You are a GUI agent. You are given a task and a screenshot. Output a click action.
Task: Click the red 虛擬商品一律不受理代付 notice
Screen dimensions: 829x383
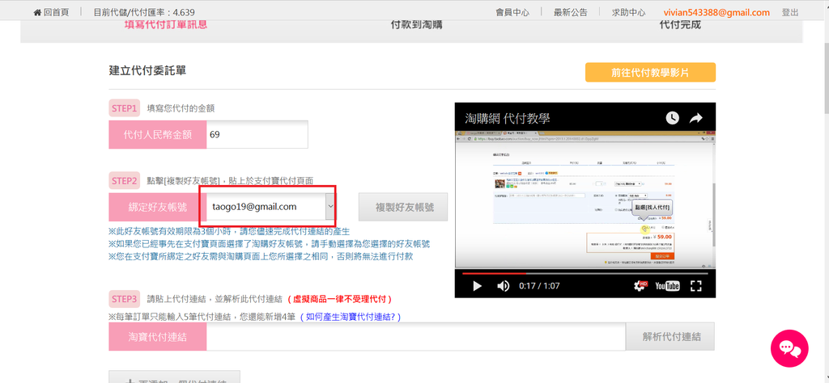pyautogui.click(x=339, y=300)
